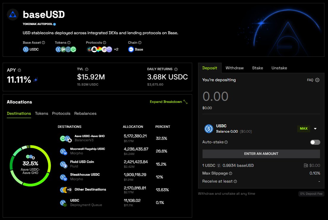The image size is (328, 220).
Task: Click the token icons group under Tokens
Action: click(66, 49)
